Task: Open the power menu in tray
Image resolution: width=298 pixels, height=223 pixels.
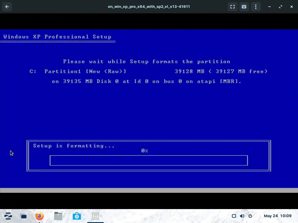Action: coord(250,216)
